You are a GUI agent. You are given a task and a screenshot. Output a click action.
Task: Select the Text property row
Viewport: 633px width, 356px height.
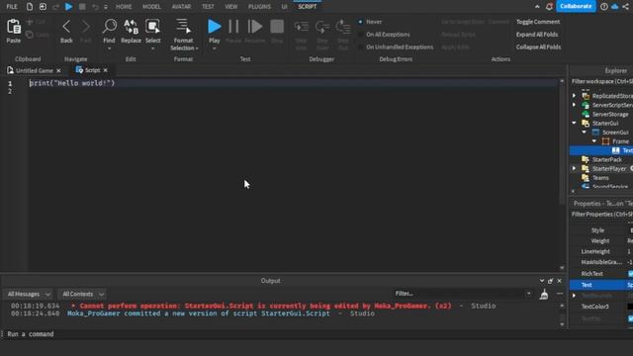click(x=601, y=285)
